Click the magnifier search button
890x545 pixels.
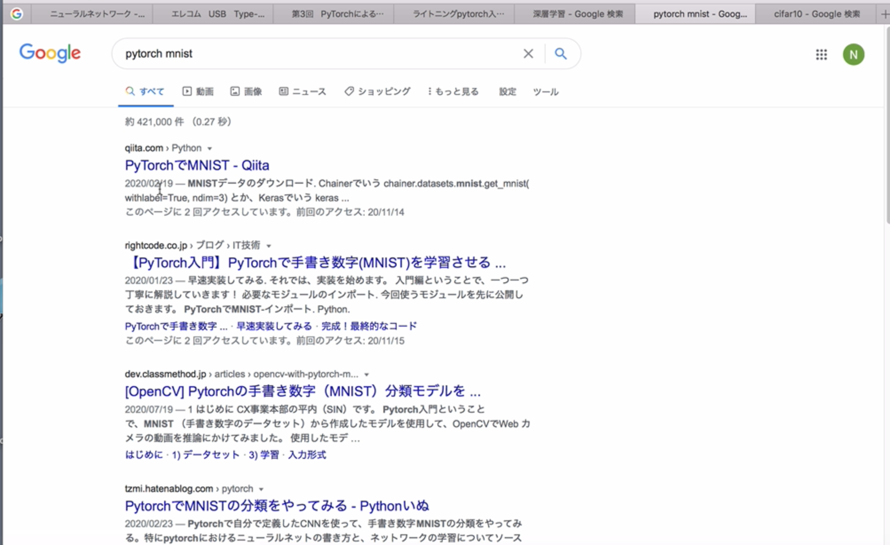point(561,54)
